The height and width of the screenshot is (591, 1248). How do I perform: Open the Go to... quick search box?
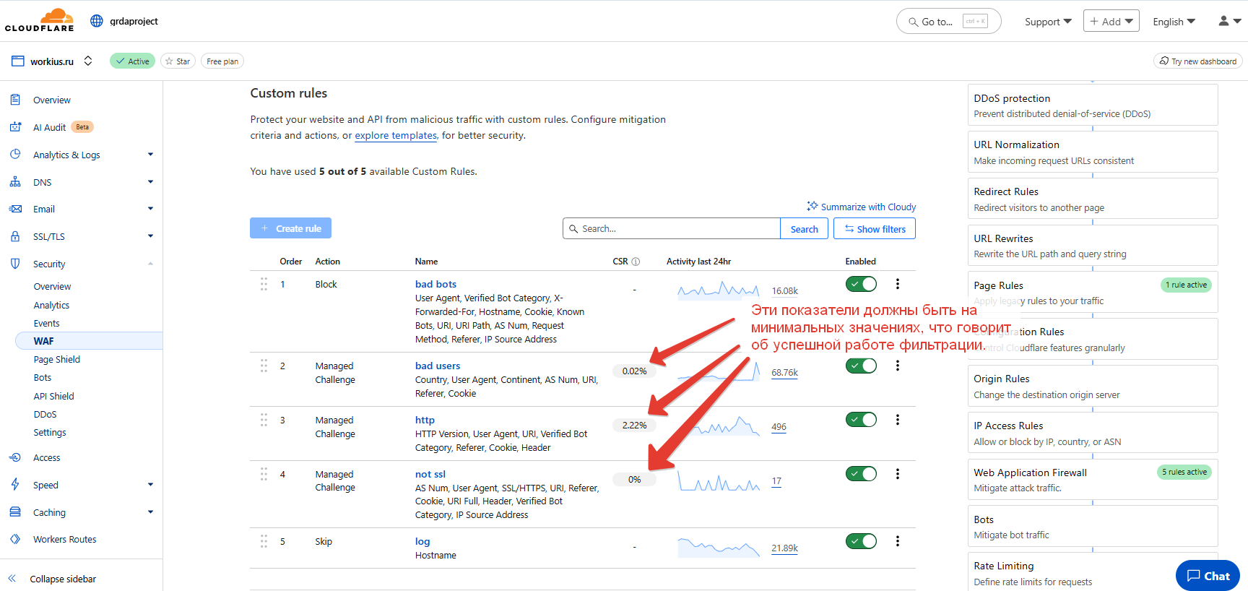coord(948,21)
